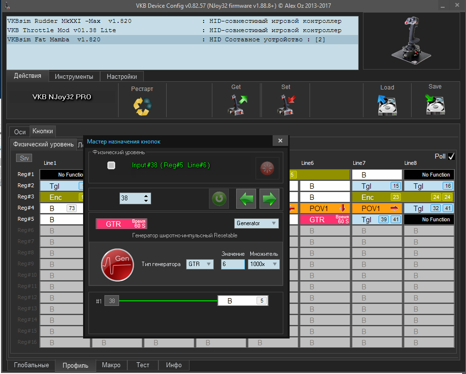Click the red scan indicator button

[267, 168]
